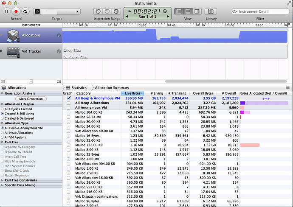Clear inspection range middle button
The image size is (293, 207).
(x=107, y=11)
